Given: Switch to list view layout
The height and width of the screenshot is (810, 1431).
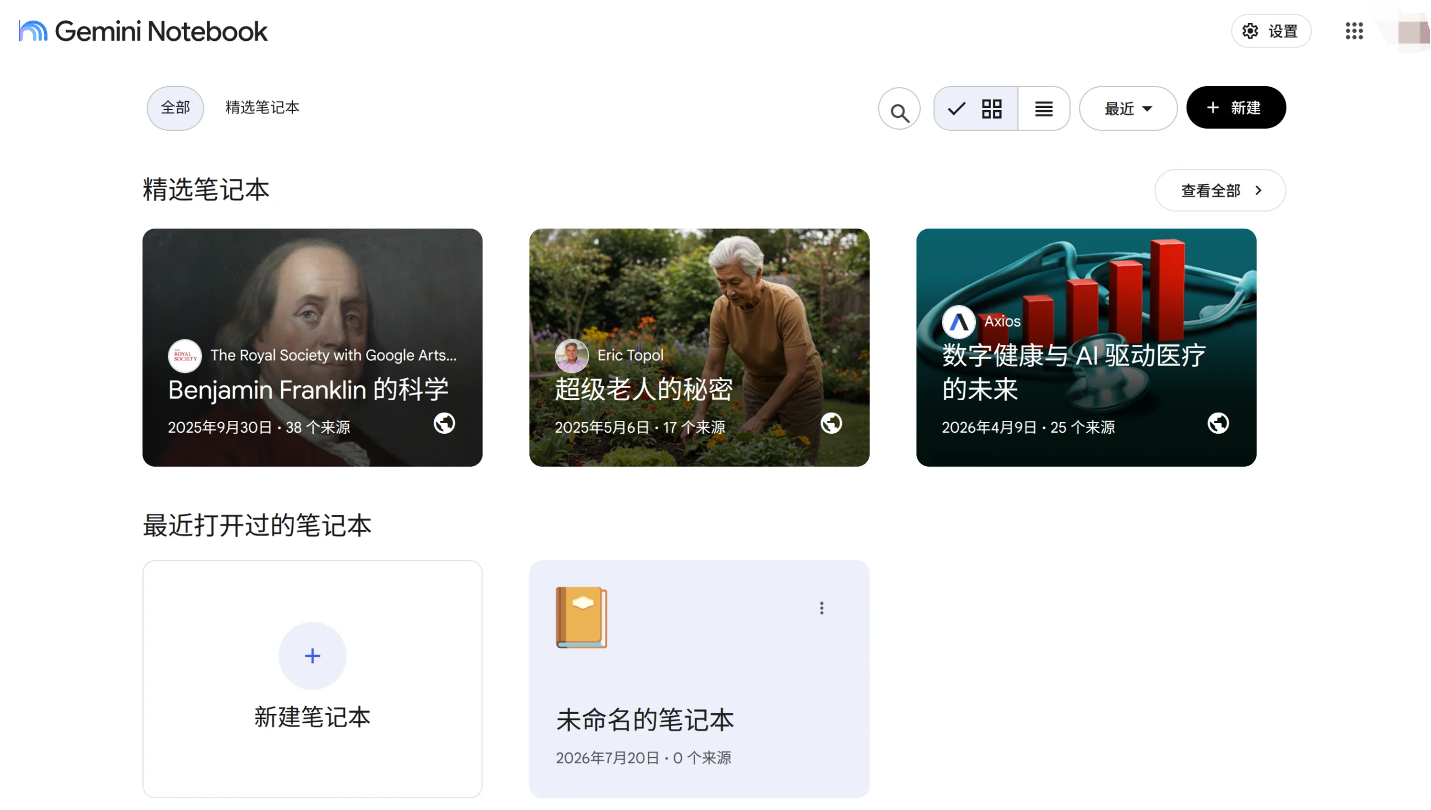Looking at the screenshot, I should pos(1044,108).
